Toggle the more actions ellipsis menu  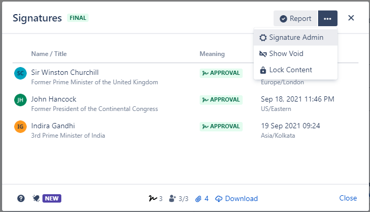[328, 18]
